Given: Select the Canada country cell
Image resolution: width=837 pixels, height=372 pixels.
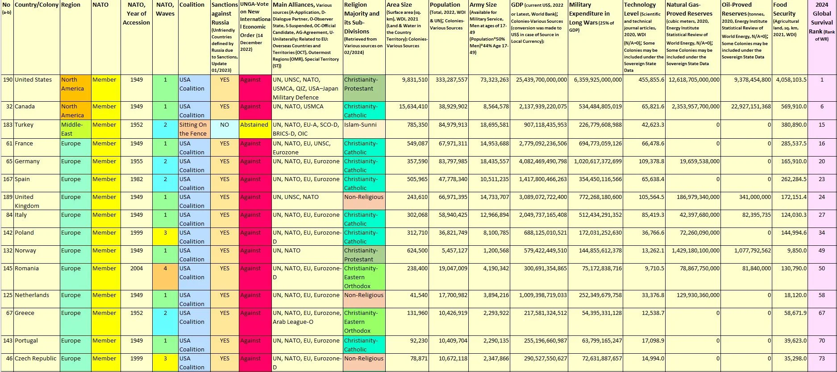Looking at the screenshot, I should tap(37, 111).
